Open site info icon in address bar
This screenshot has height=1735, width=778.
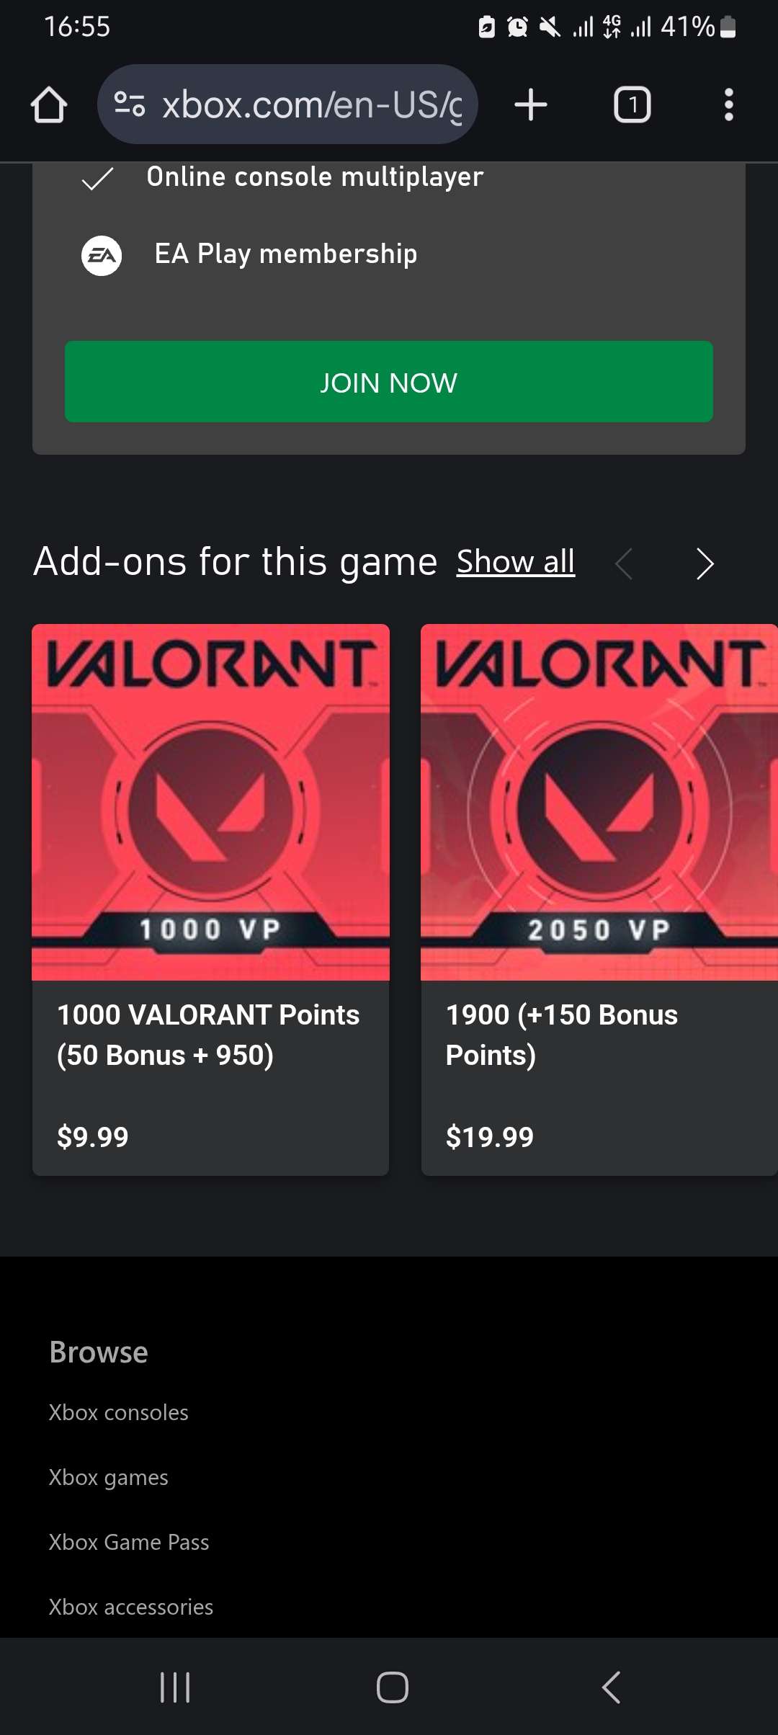tap(130, 105)
